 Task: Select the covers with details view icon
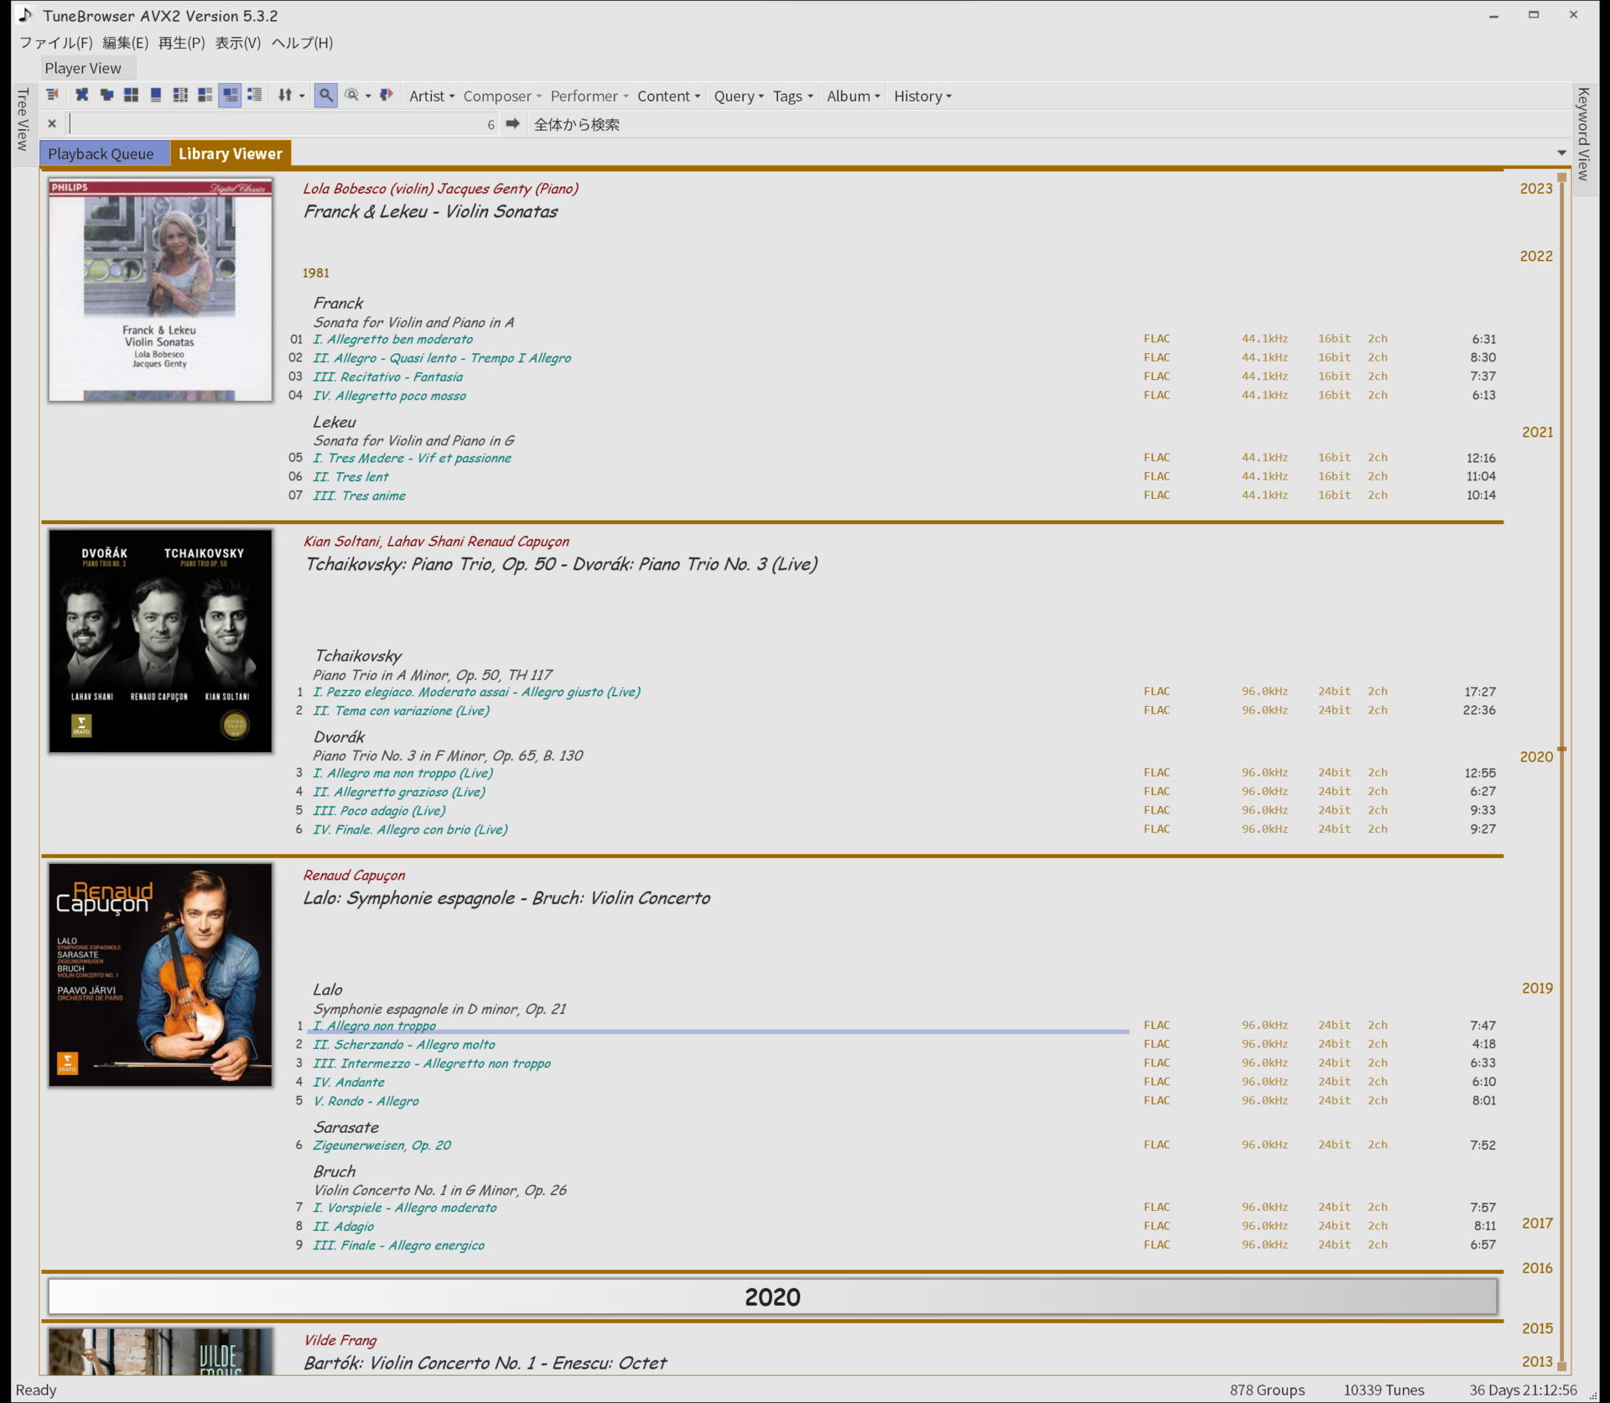205,96
